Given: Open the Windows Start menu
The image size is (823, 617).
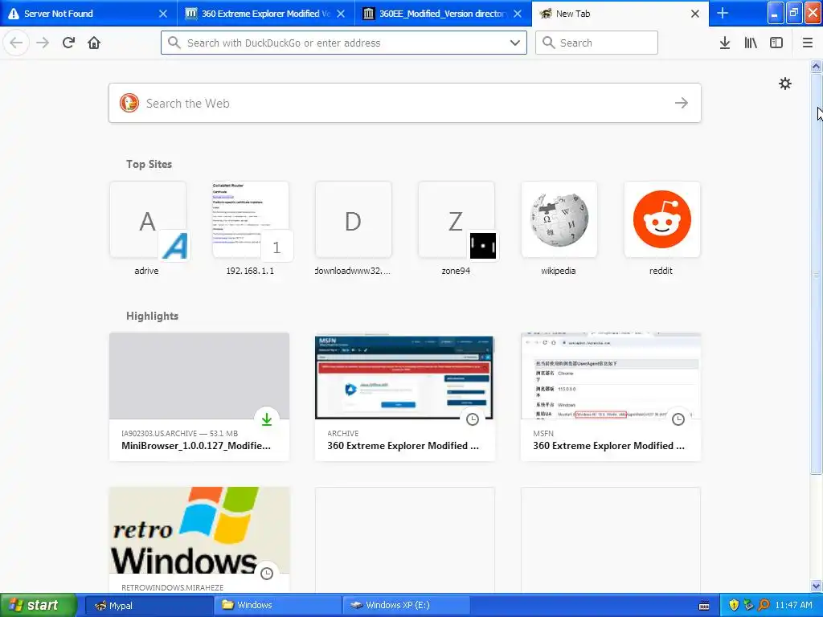Looking at the screenshot, I should (x=38, y=605).
